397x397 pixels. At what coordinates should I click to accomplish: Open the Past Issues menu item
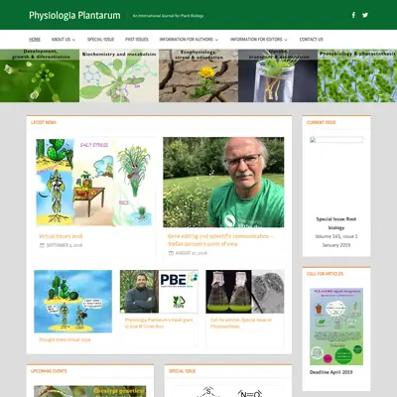coord(137,40)
